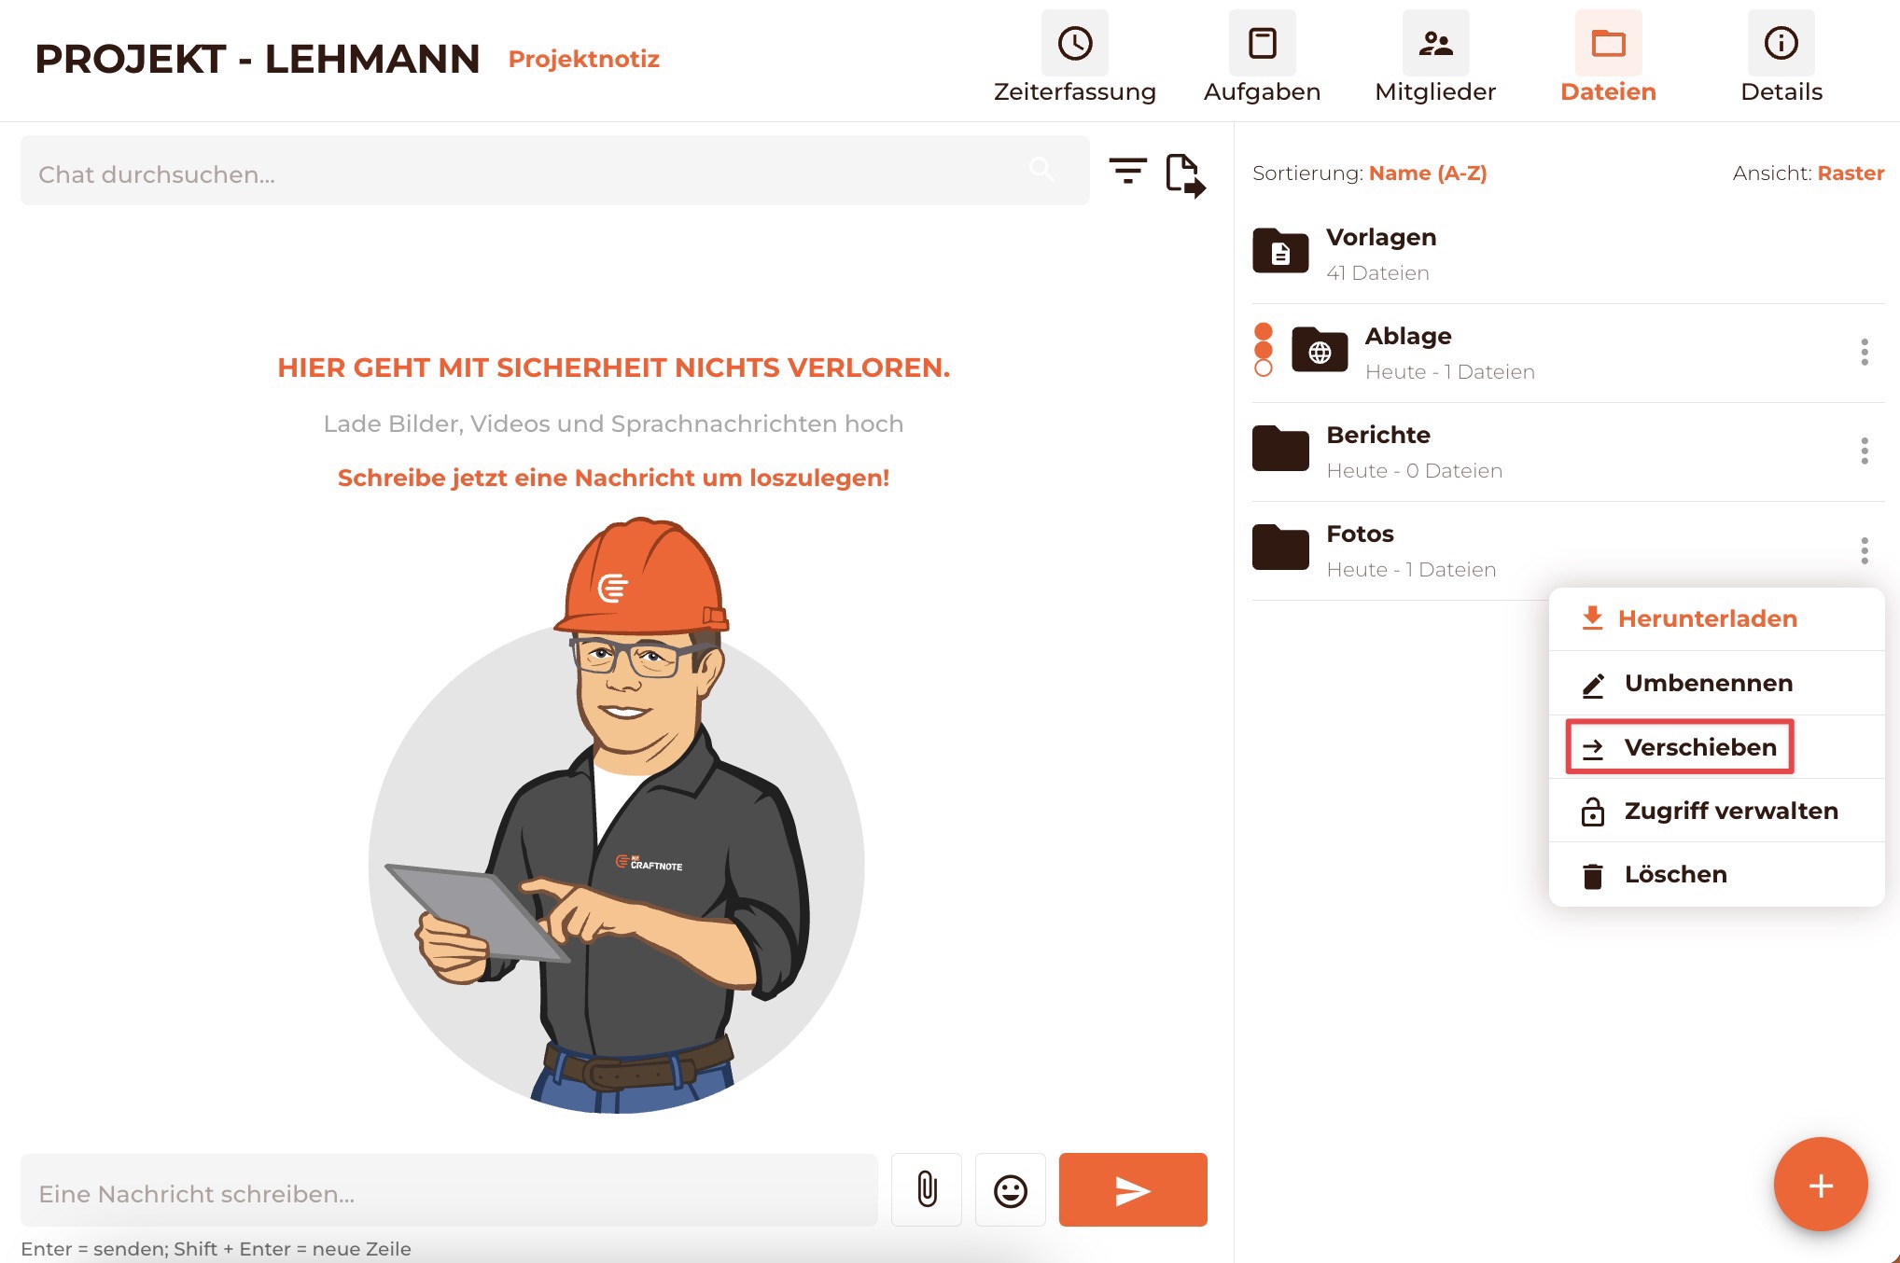The height and width of the screenshot is (1263, 1900).
Task: Open the Vorlagen folder
Action: (x=1381, y=253)
